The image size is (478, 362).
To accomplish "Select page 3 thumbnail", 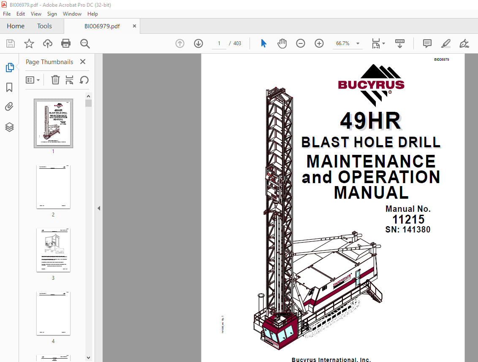I will tap(53, 250).
